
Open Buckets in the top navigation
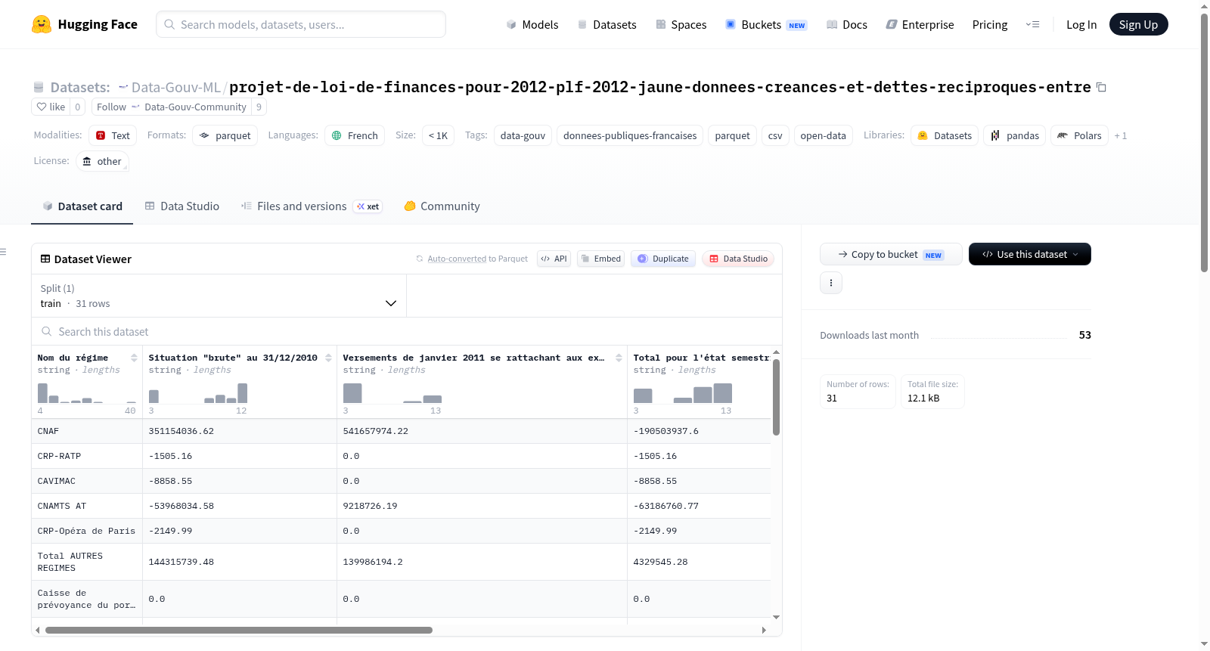[766, 24]
